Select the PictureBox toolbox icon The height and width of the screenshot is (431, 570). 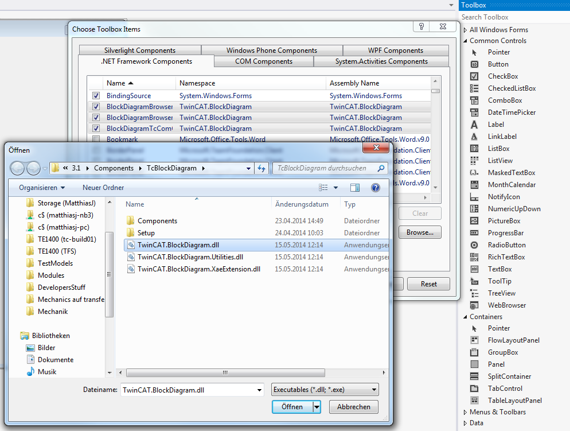click(x=474, y=221)
